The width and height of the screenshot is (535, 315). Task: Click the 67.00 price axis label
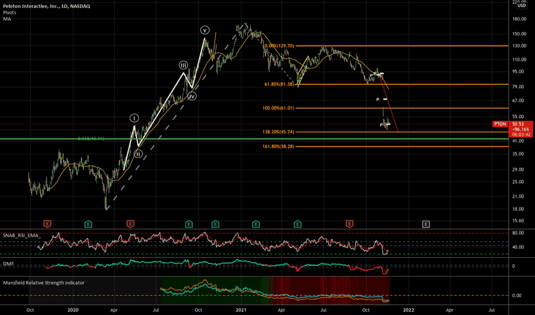[518, 100]
